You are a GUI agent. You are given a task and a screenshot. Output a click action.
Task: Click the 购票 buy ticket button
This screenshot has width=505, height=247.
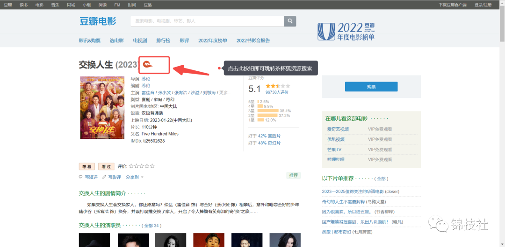click(x=371, y=87)
